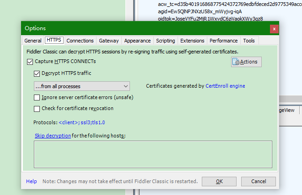Open the Actions button with certificate icon
The image size is (302, 195).
[246, 62]
